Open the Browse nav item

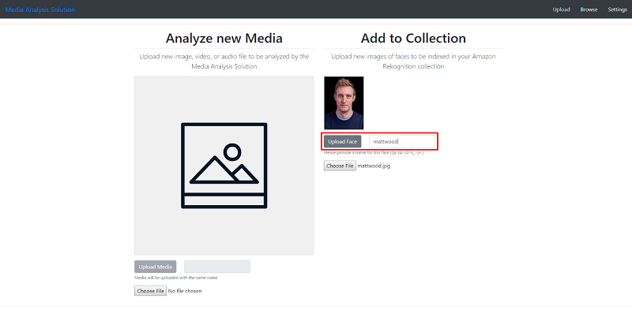[x=589, y=9]
